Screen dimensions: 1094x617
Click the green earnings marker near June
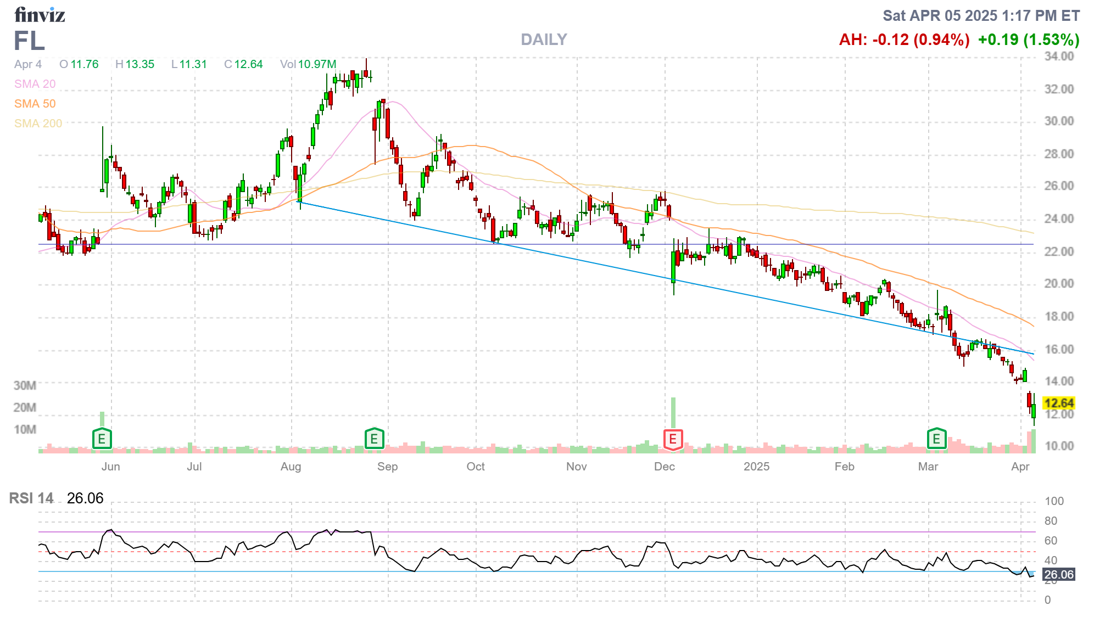102,439
